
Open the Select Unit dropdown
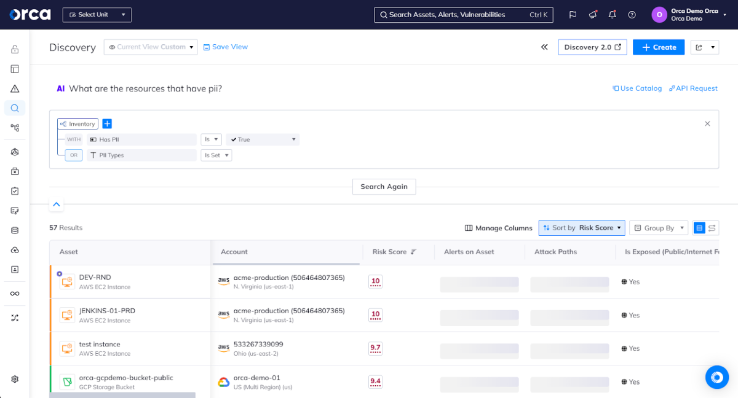[x=97, y=15]
